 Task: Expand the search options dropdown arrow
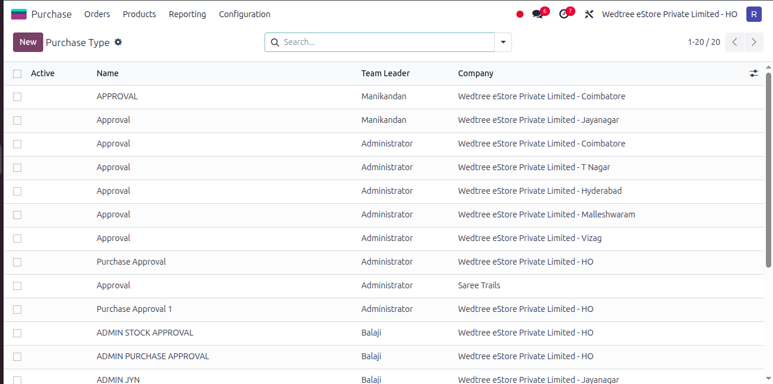(x=503, y=42)
